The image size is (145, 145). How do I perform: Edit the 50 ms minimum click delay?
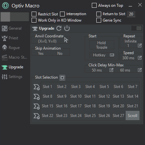click(x=111, y=70)
